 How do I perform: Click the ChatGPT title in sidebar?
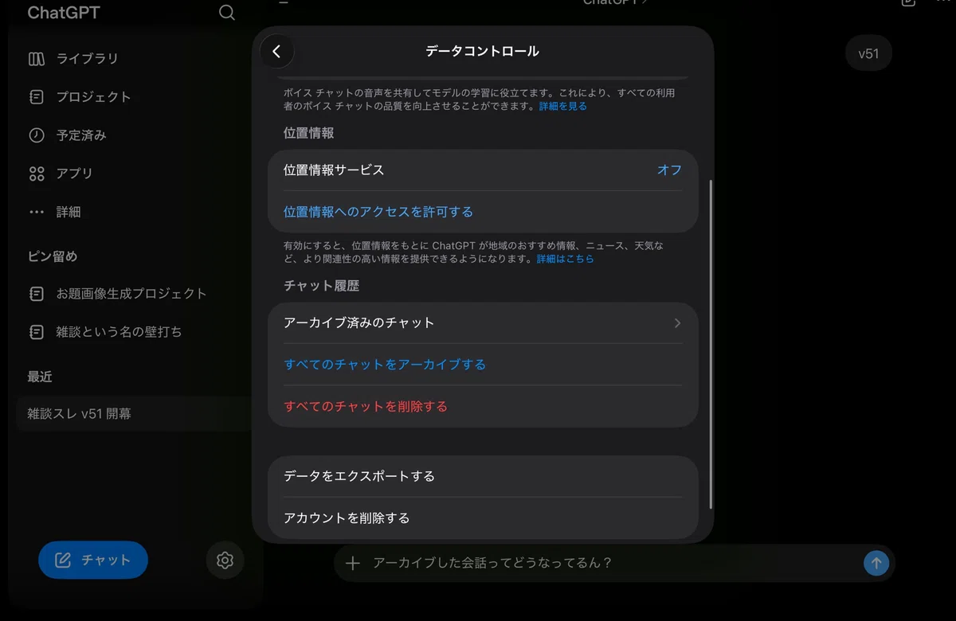pyautogui.click(x=64, y=13)
